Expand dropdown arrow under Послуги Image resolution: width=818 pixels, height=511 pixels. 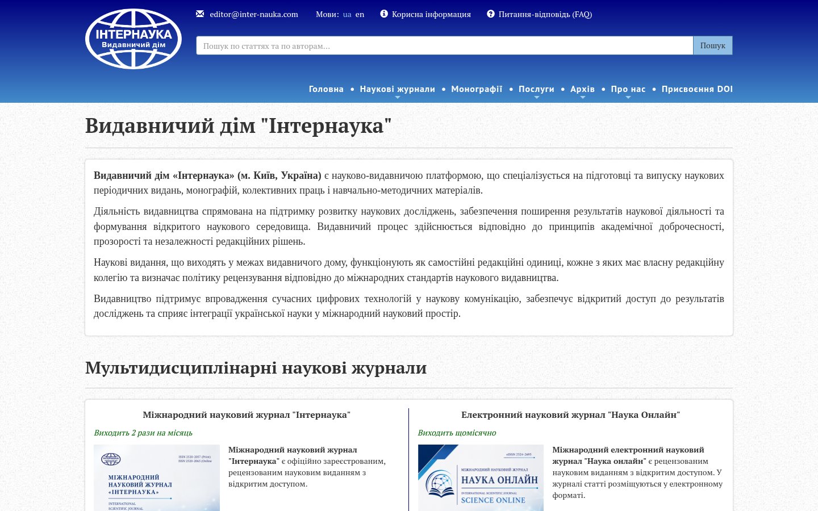point(537,98)
